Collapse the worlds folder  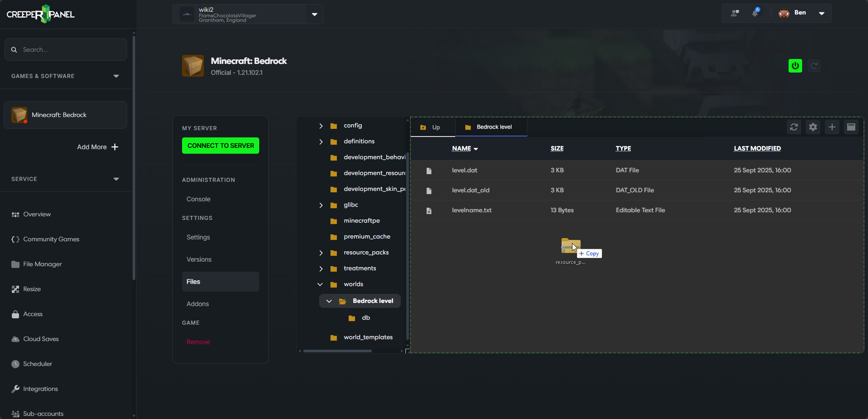tap(320, 284)
